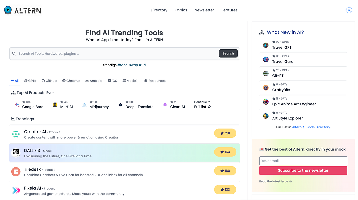Open the Midjourney product link

(x=99, y=107)
